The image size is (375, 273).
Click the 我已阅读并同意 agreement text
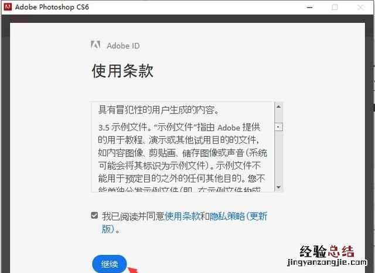133,216
